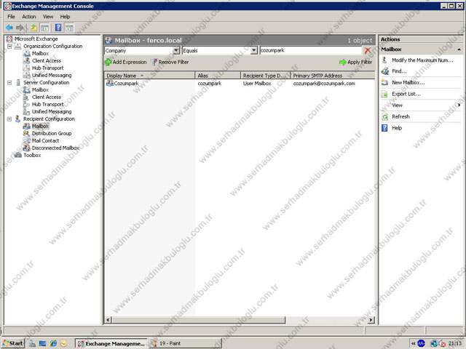The height and width of the screenshot is (349, 466).
Task: Open the Help menu
Action: [x=65, y=17]
